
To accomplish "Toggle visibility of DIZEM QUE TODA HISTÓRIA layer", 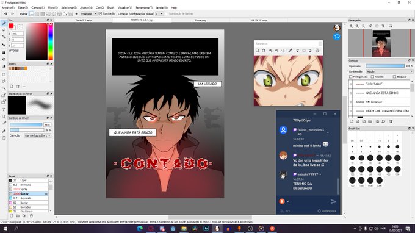I will click(x=351, y=111).
